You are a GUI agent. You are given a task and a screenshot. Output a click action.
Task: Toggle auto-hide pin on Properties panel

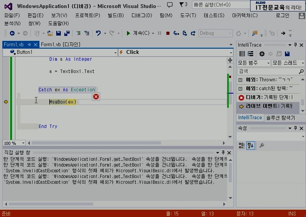[x=295, y=128]
